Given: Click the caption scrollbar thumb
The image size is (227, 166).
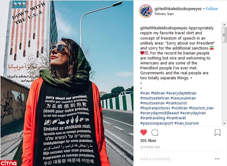Looking at the screenshot, I should point(224,35).
